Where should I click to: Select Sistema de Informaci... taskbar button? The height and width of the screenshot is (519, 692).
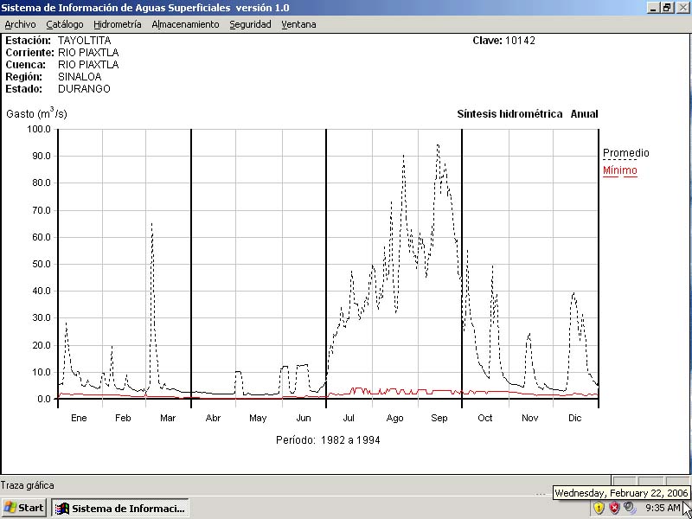[120, 508]
